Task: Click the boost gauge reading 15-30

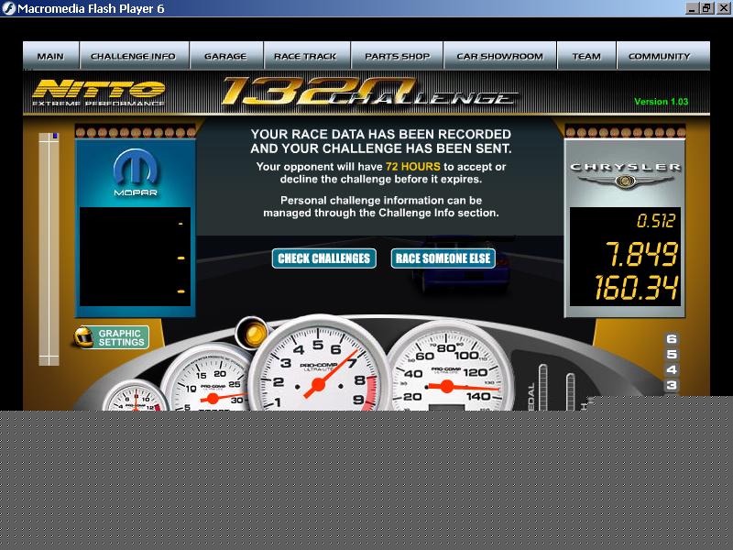Action: (x=210, y=379)
